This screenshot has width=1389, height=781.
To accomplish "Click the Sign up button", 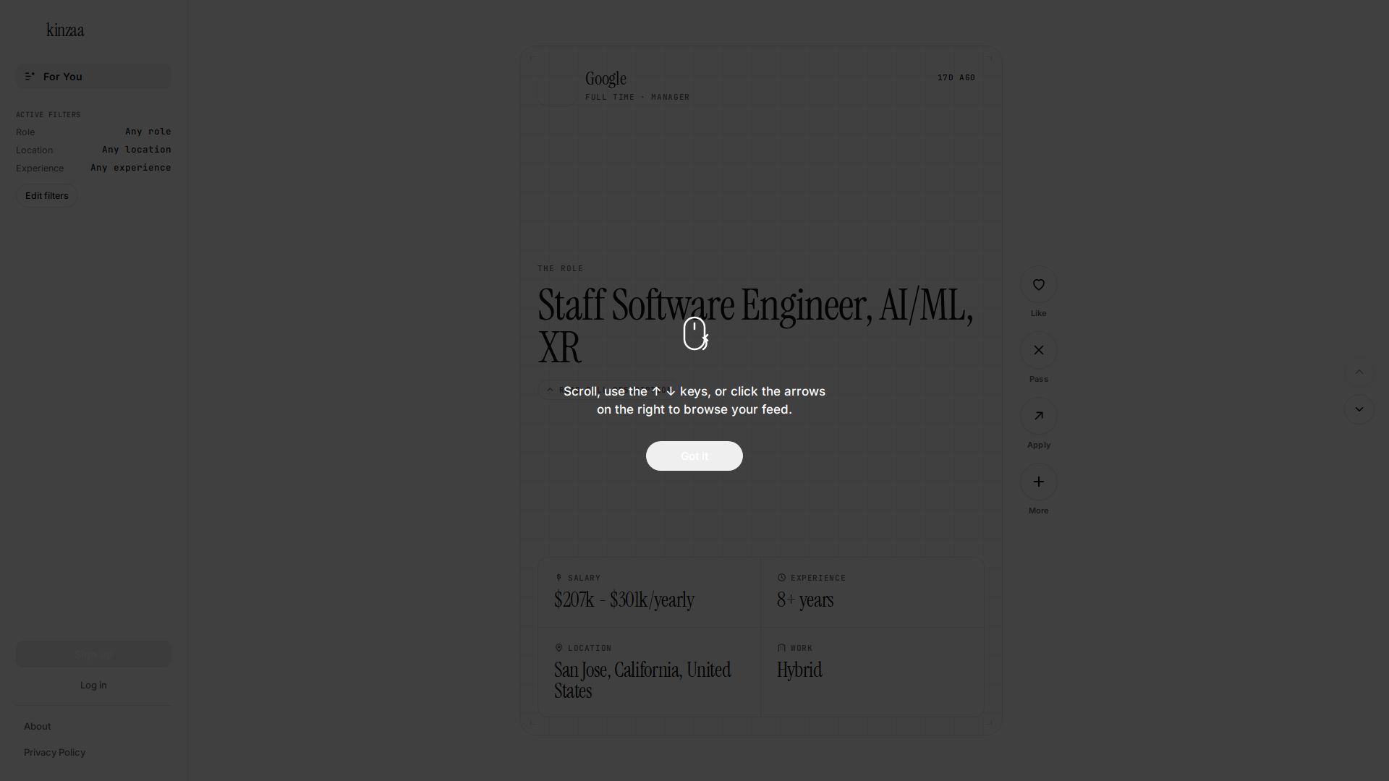I will (x=93, y=654).
